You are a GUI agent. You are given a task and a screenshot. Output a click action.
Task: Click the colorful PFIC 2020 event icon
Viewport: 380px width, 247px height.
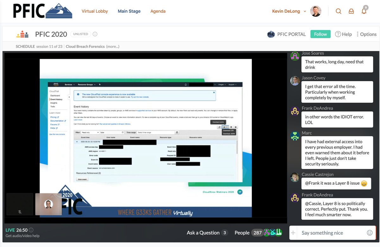coord(22,34)
